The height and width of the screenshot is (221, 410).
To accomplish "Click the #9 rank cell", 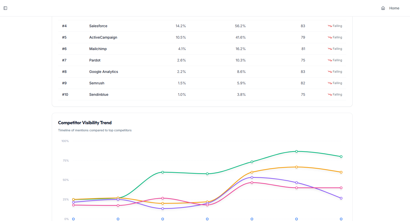I will pyautogui.click(x=64, y=83).
